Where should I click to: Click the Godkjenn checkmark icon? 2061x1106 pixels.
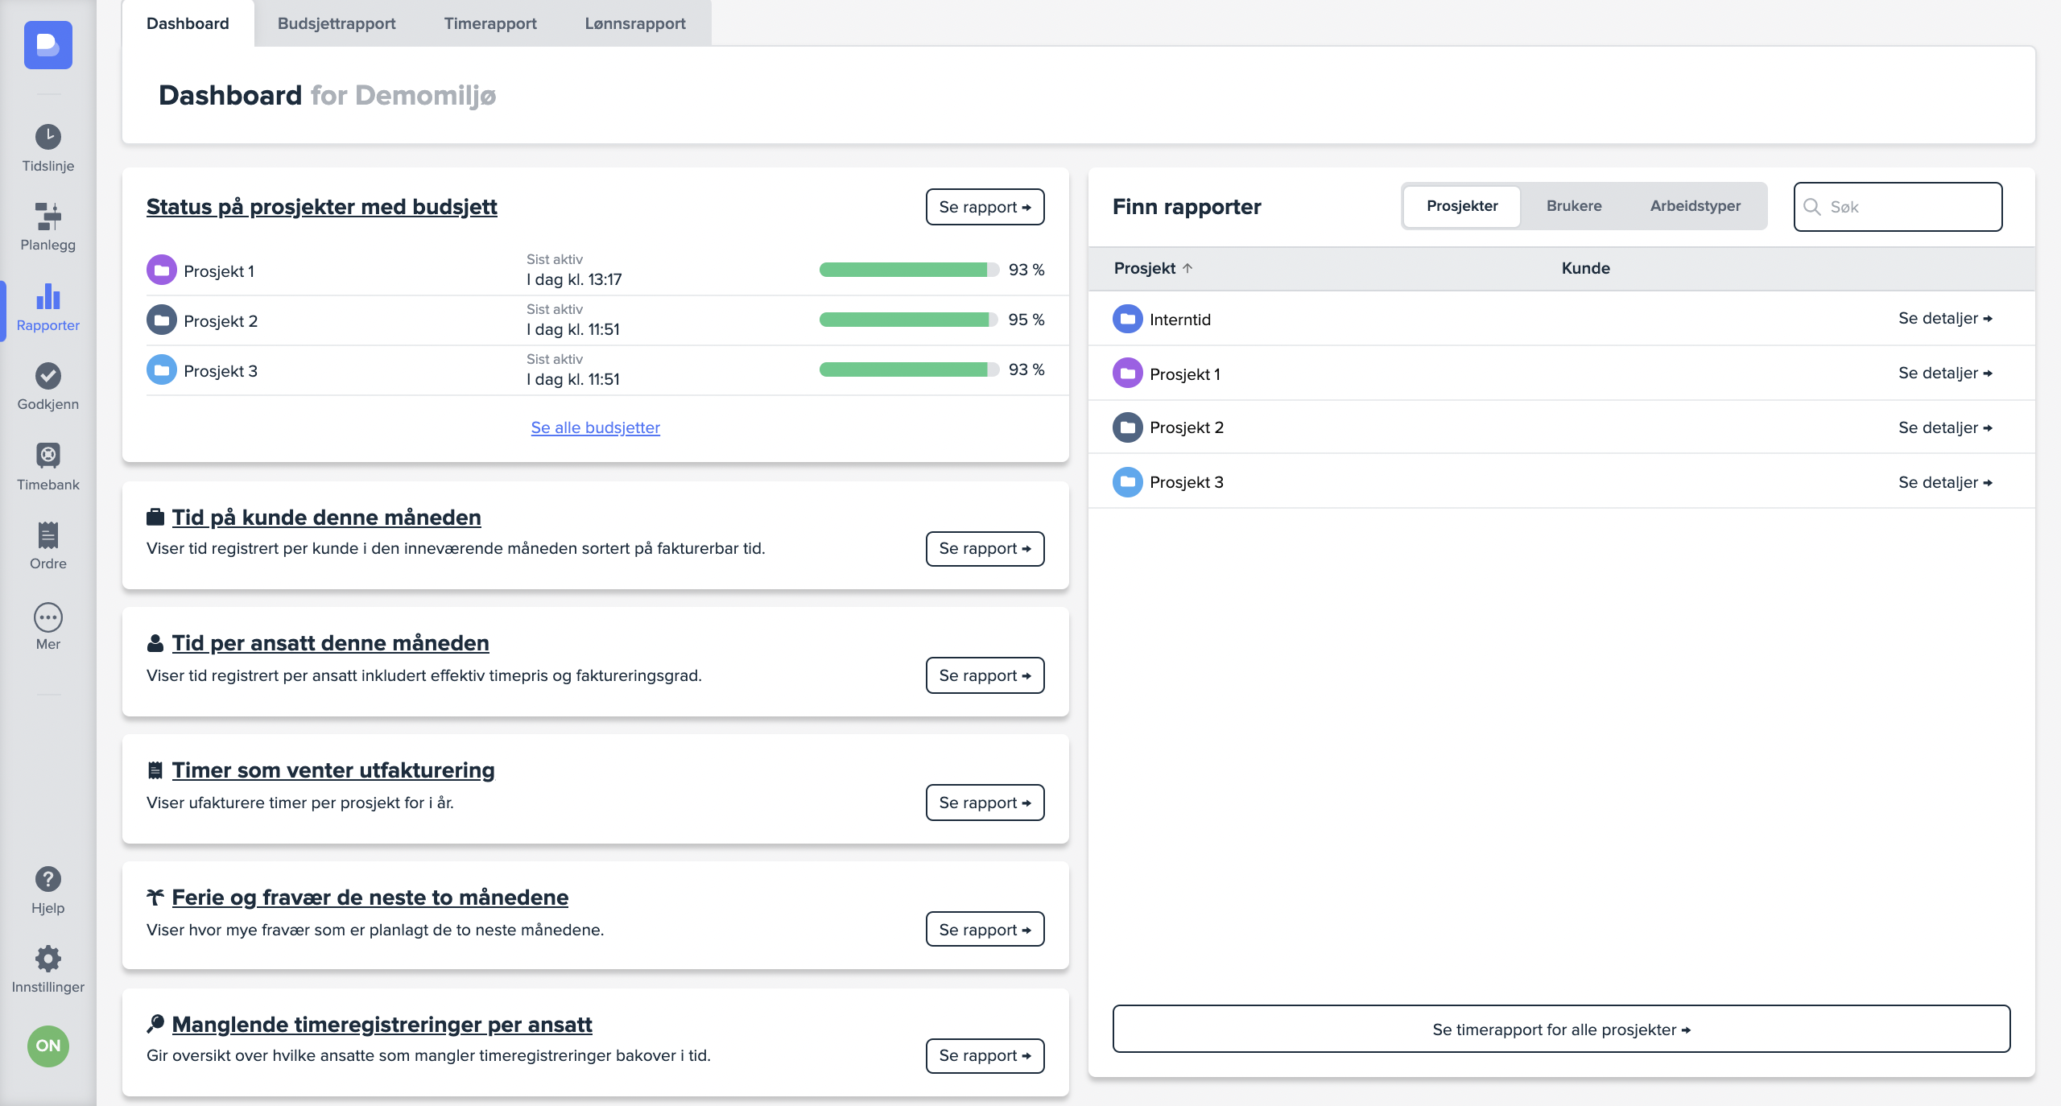click(x=47, y=376)
